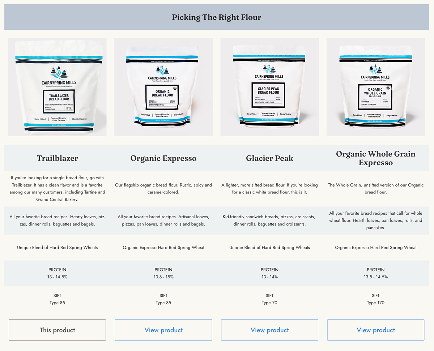The height and width of the screenshot is (351, 434).
Task: Click the protein value '13.5 - 14.5%'
Action: pos(376,277)
